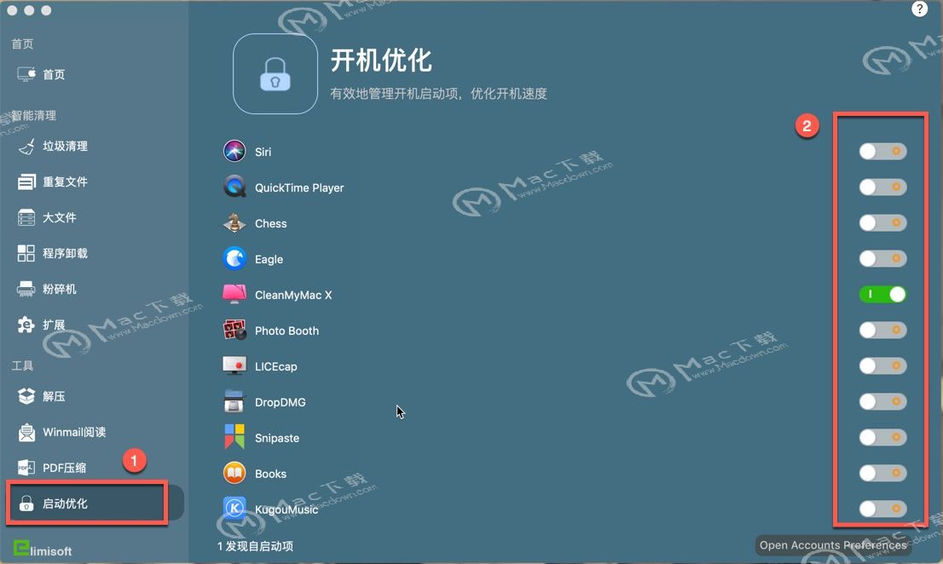Turn on the Eagle startup switch
The width and height of the screenshot is (943, 564).
[x=882, y=259]
